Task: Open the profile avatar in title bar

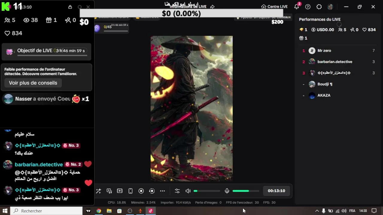Action: pyautogui.click(x=330, y=7)
